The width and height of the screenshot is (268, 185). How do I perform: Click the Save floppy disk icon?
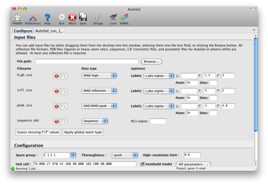83,18
